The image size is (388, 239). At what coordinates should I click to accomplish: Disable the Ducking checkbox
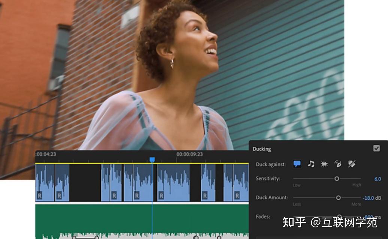pyautogui.click(x=376, y=148)
